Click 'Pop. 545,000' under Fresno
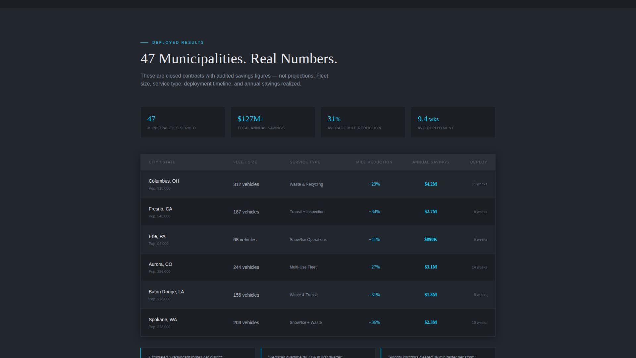The width and height of the screenshot is (636, 358). [159, 216]
